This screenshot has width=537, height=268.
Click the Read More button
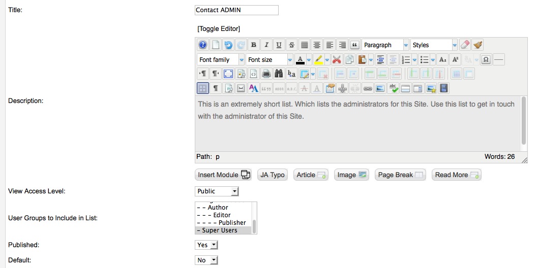[x=457, y=175]
